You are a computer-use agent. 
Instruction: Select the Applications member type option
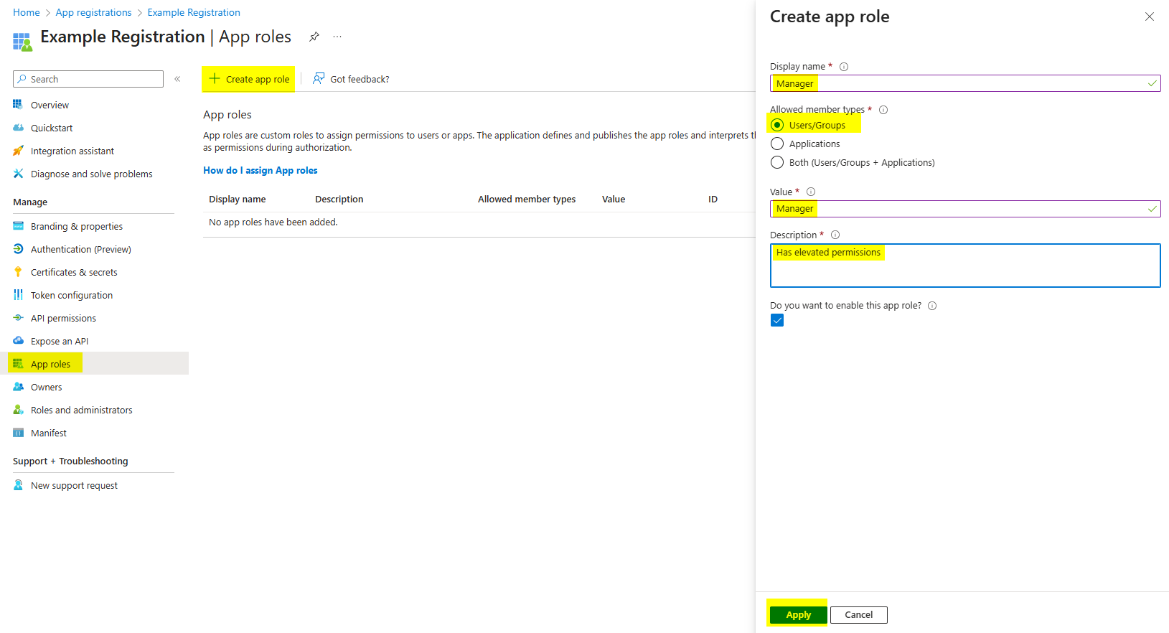tap(777, 144)
